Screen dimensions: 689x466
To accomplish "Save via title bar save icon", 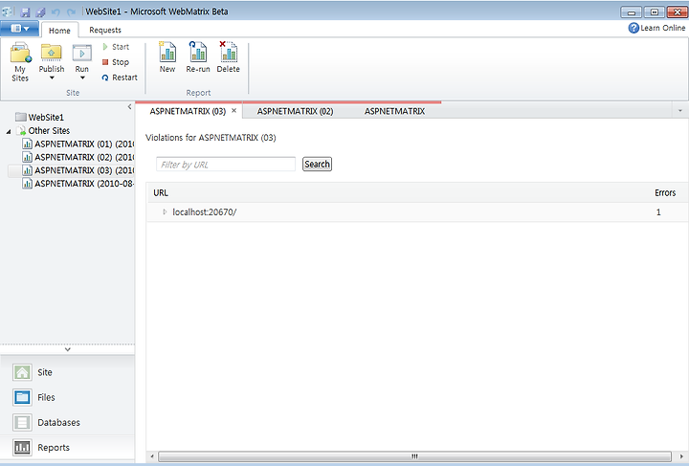I will (25, 11).
